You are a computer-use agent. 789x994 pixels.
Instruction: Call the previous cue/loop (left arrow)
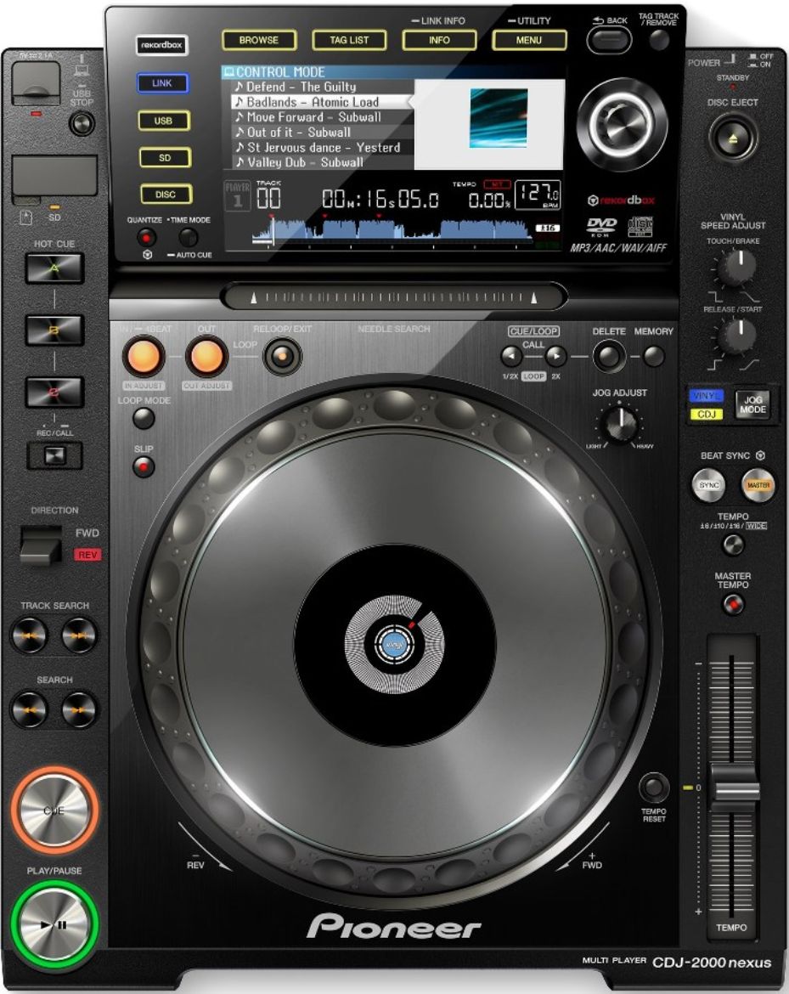512,356
